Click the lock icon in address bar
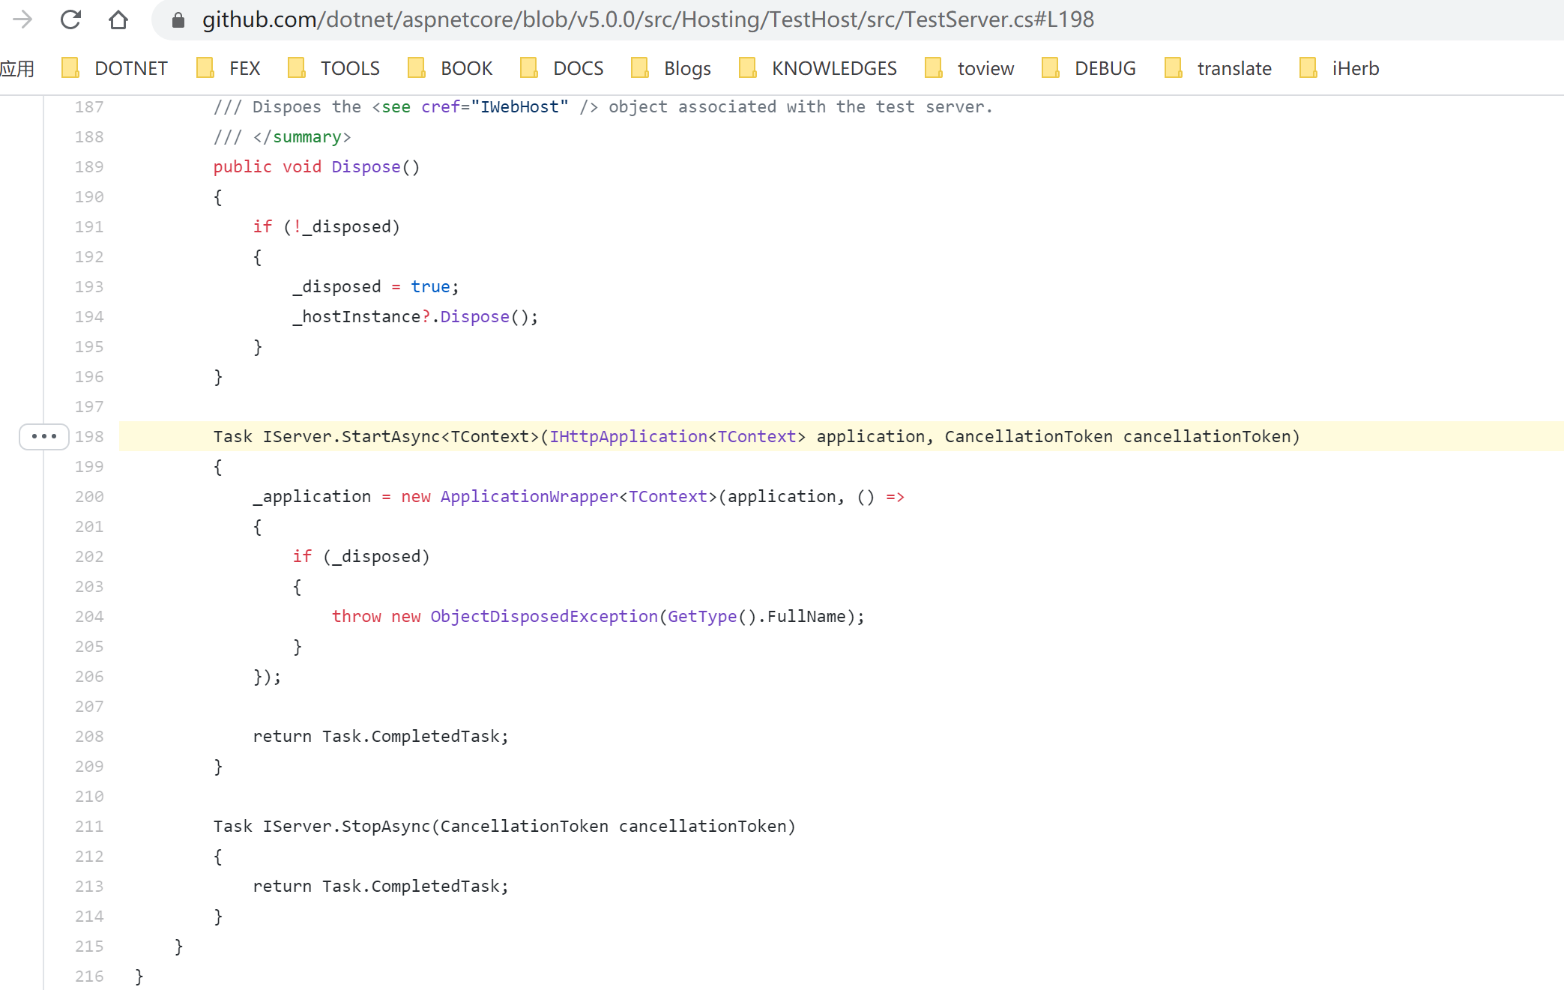 (x=178, y=20)
